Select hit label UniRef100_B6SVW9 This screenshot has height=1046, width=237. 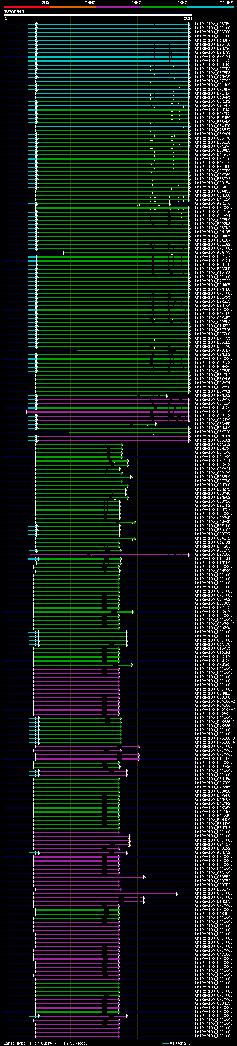point(213,122)
